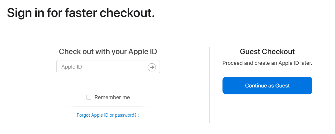The image size is (335, 134).
Task: Focus the Apple ID text field
Action: 101,67
